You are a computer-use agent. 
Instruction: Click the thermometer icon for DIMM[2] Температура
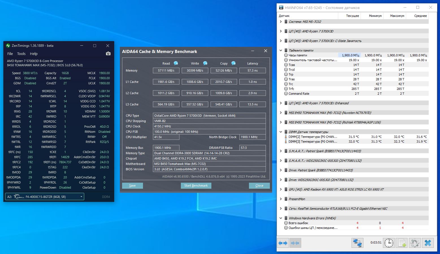[x=286, y=137]
